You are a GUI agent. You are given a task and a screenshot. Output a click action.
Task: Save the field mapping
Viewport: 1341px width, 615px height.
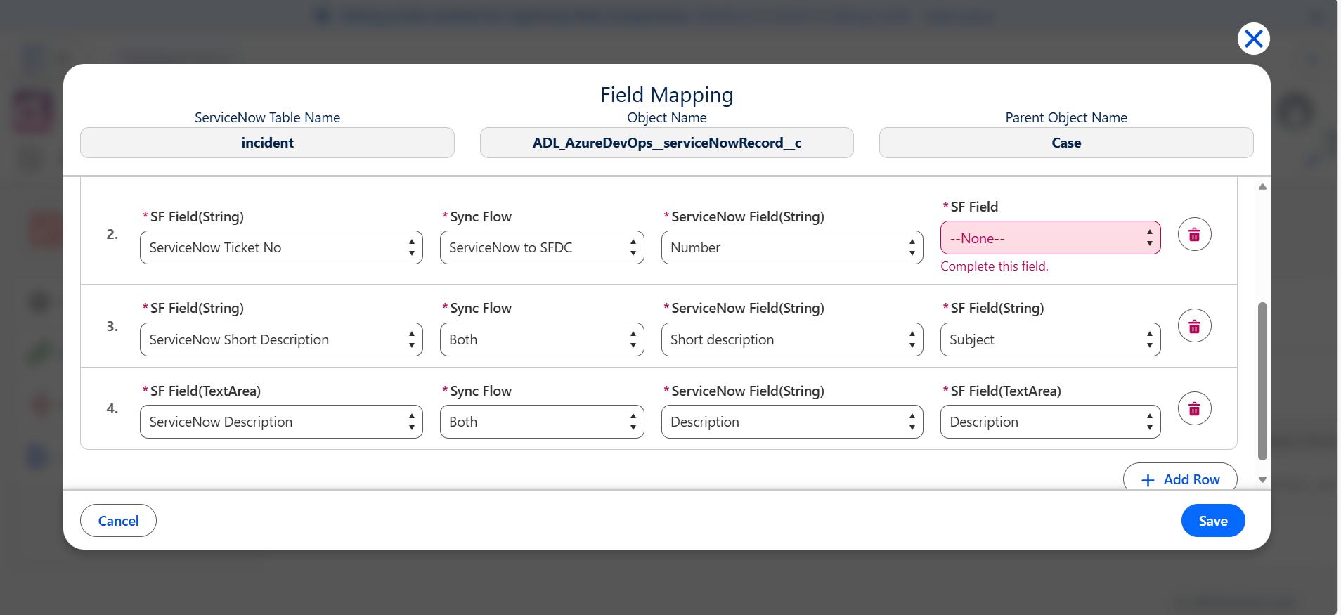coord(1213,521)
